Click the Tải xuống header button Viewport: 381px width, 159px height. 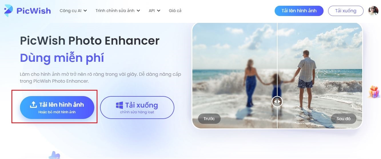pos(346,11)
